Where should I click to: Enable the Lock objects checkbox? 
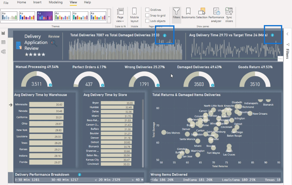(147, 21)
